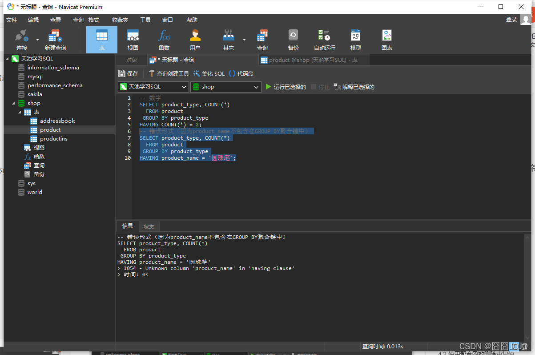This screenshot has height=355, width=535.
Task: Switch to the 对象 (Objects) tab
Action: point(131,60)
